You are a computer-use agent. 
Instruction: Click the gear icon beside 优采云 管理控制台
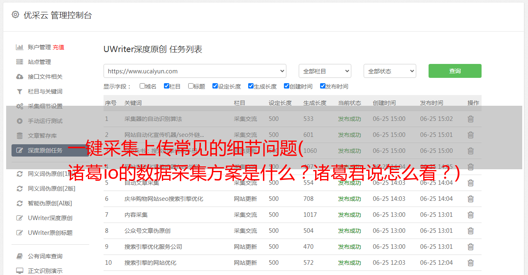point(15,15)
